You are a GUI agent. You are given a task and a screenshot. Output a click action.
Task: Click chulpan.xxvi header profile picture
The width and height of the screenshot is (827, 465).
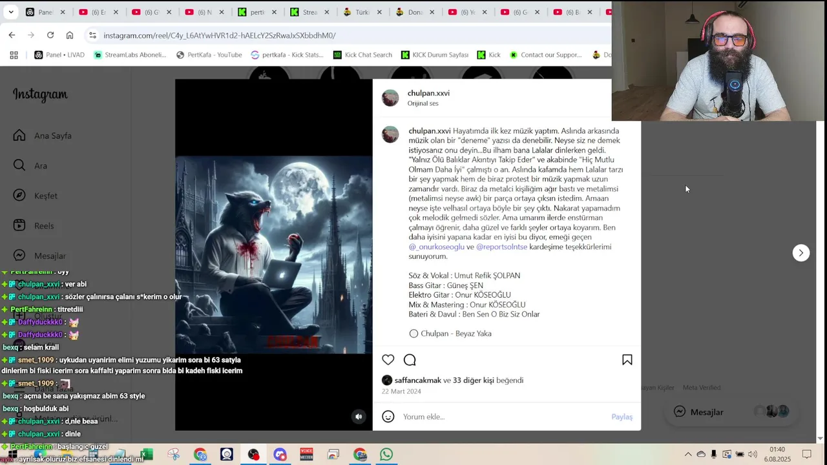390,98
